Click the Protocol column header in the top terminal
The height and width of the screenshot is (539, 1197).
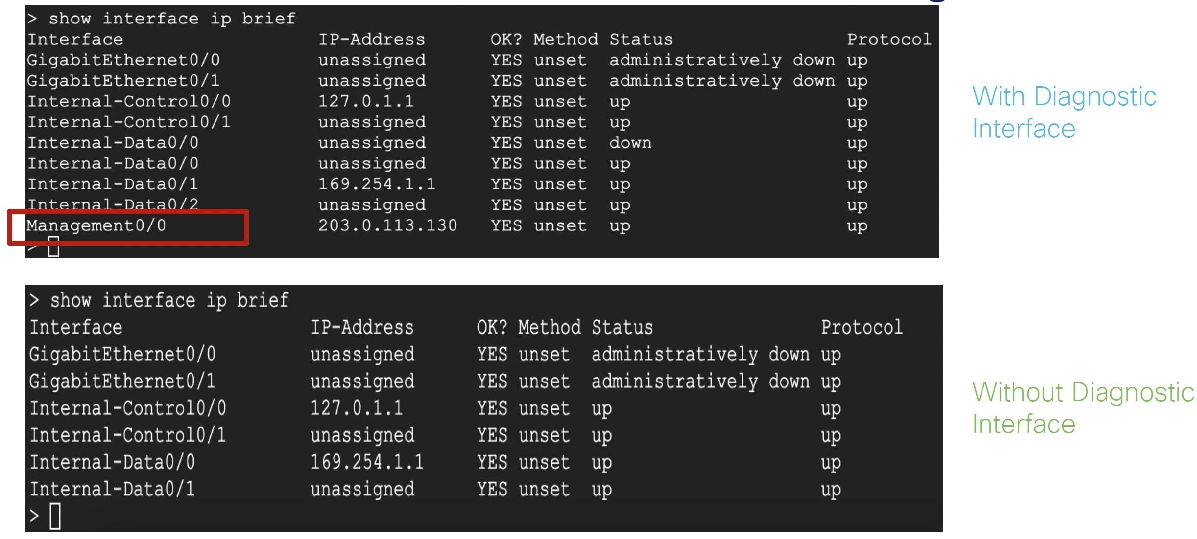pyautogui.click(x=889, y=39)
